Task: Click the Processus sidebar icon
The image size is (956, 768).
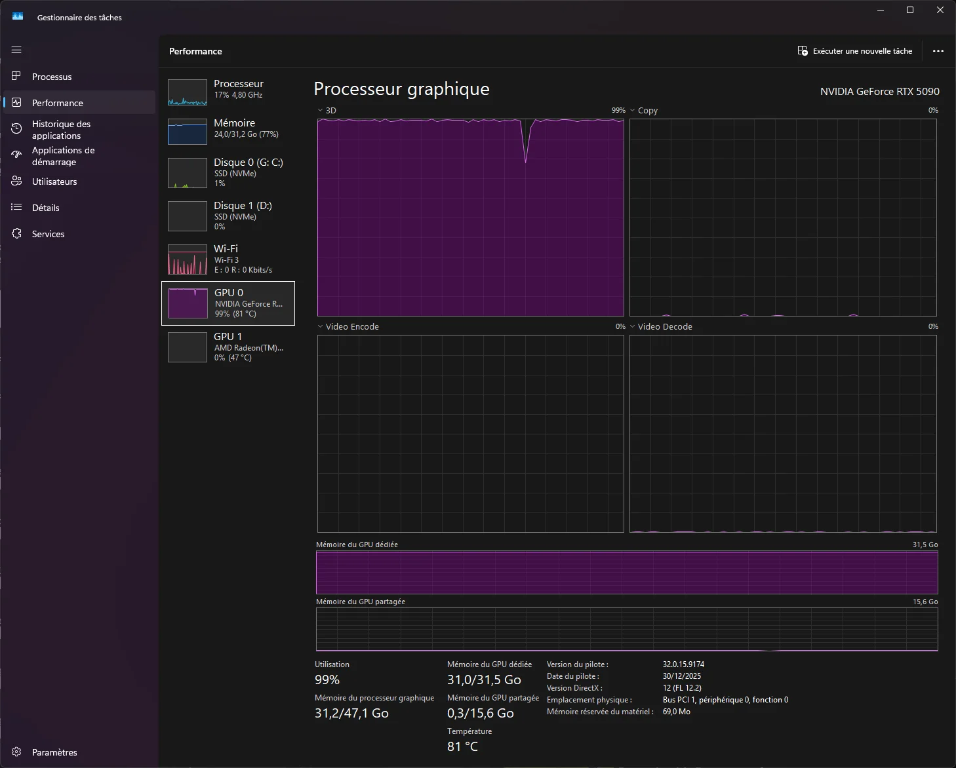Action: tap(16, 76)
